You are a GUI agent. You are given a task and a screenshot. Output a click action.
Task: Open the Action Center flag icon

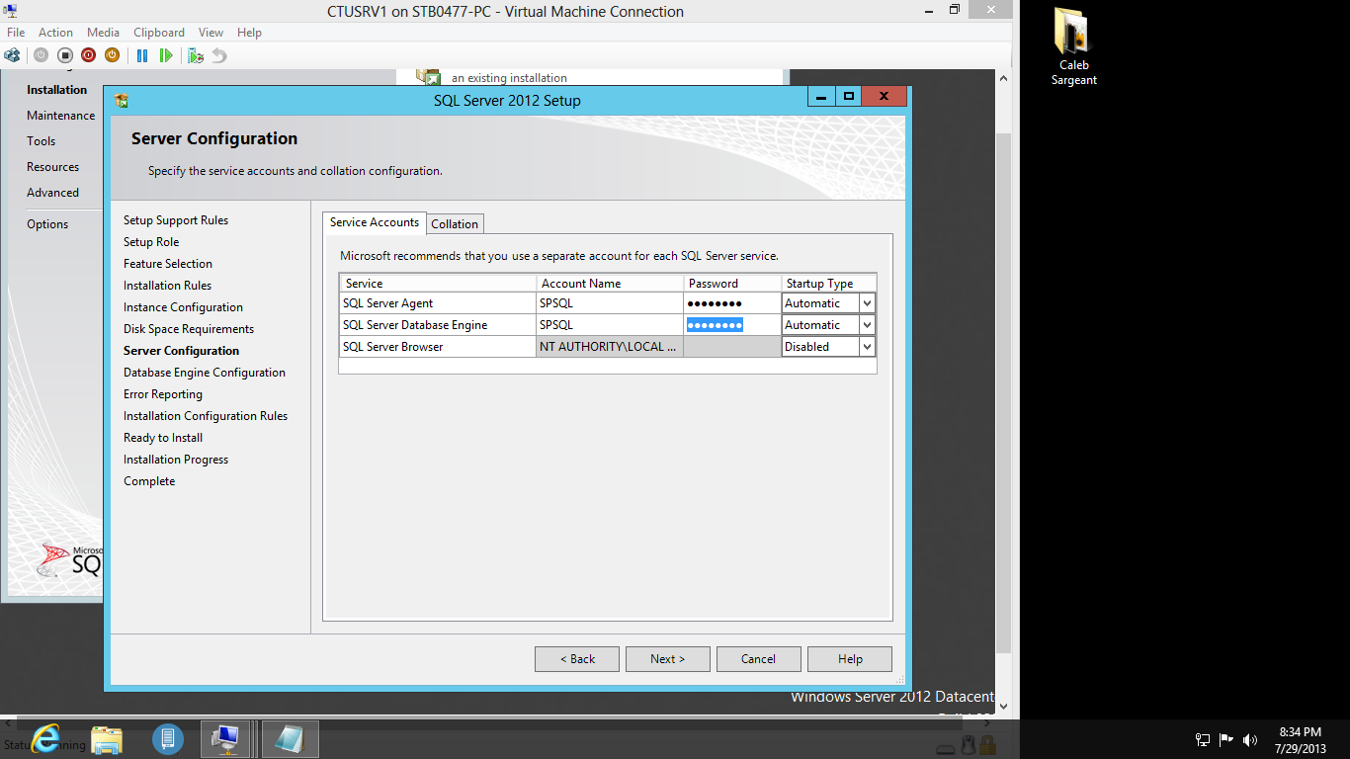click(x=1226, y=739)
